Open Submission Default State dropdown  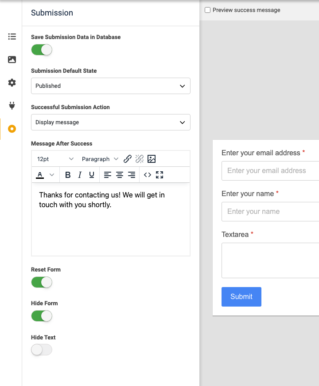pyautogui.click(x=111, y=86)
